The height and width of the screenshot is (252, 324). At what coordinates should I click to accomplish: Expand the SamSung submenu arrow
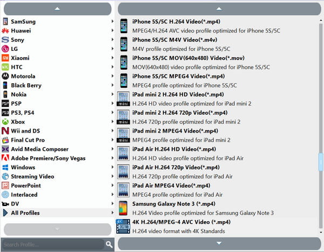click(x=112, y=21)
